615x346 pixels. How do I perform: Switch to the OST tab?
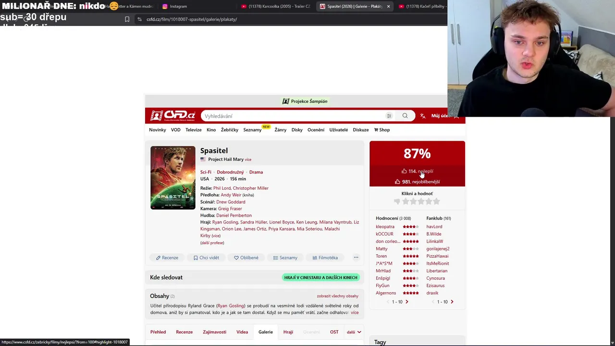(x=334, y=332)
